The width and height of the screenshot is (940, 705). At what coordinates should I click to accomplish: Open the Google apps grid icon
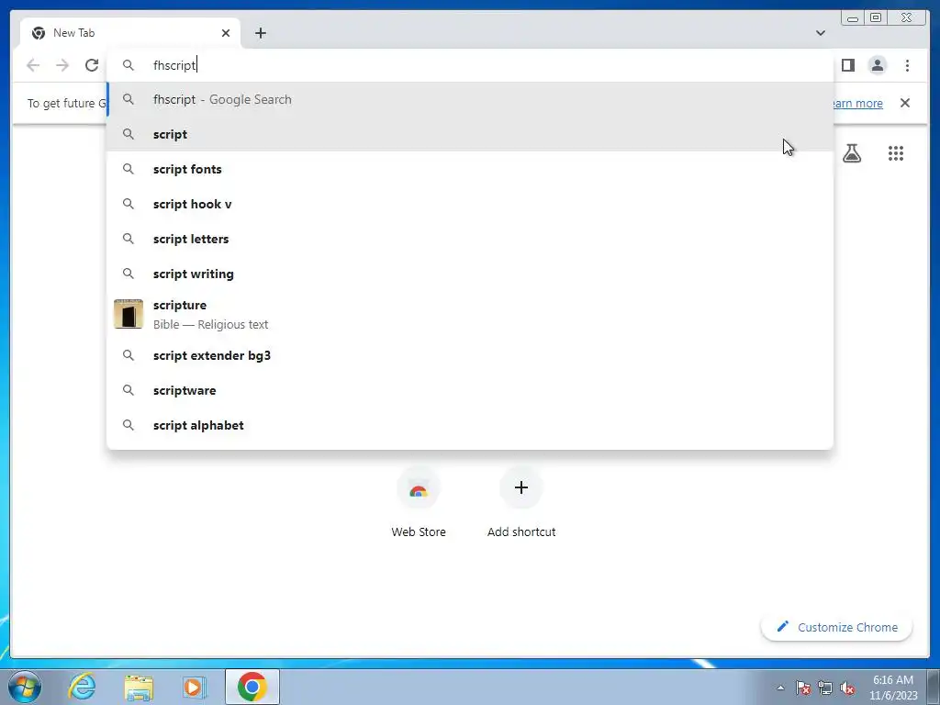[x=896, y=153]
